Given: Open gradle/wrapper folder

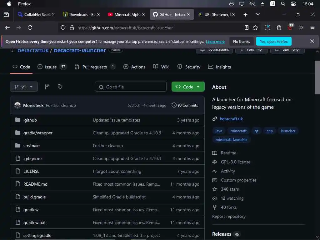Looking at the screenshot, I should click(38, 133).
